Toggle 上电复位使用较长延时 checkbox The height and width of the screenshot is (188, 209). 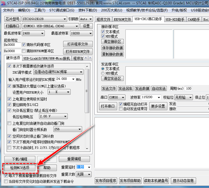pos(9,99)
